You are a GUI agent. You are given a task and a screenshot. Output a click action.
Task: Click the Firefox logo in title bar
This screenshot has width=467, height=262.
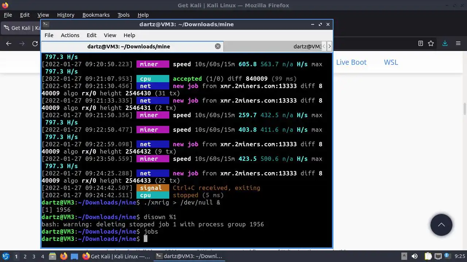coord(4,5)
